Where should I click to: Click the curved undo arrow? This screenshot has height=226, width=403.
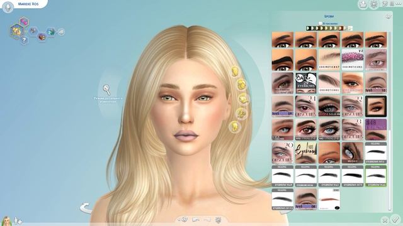click(86, 208)
